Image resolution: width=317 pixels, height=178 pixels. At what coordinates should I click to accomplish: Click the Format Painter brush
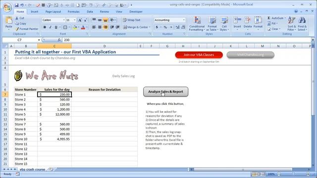[x=17, y=29]
